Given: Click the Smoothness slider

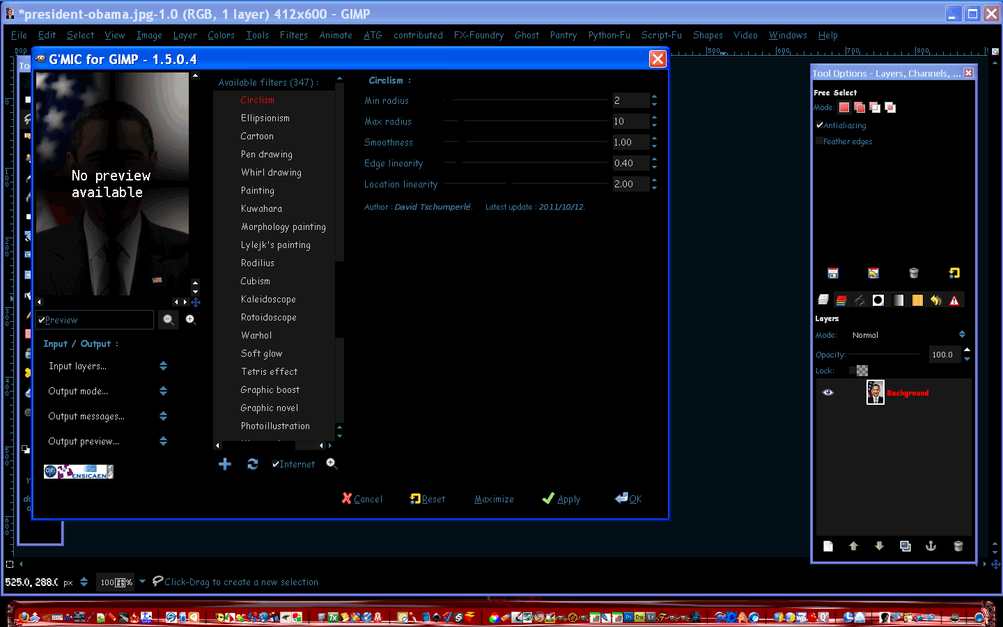Looking at the screenshot, I should coord(526,142).
